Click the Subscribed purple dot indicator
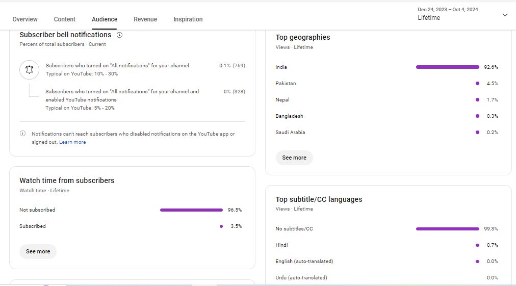The height and width of the screenshot is (286, 516). [x=221, y=226]
